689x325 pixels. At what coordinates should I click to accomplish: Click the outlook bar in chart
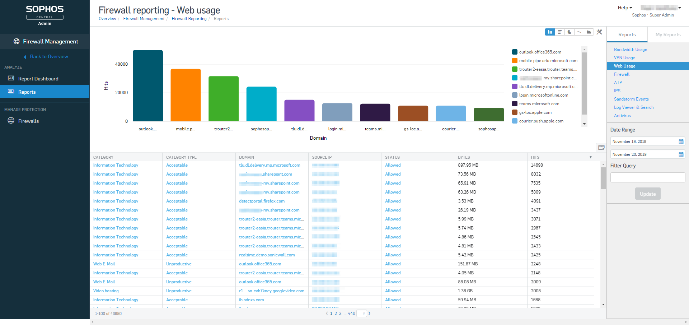148,85
